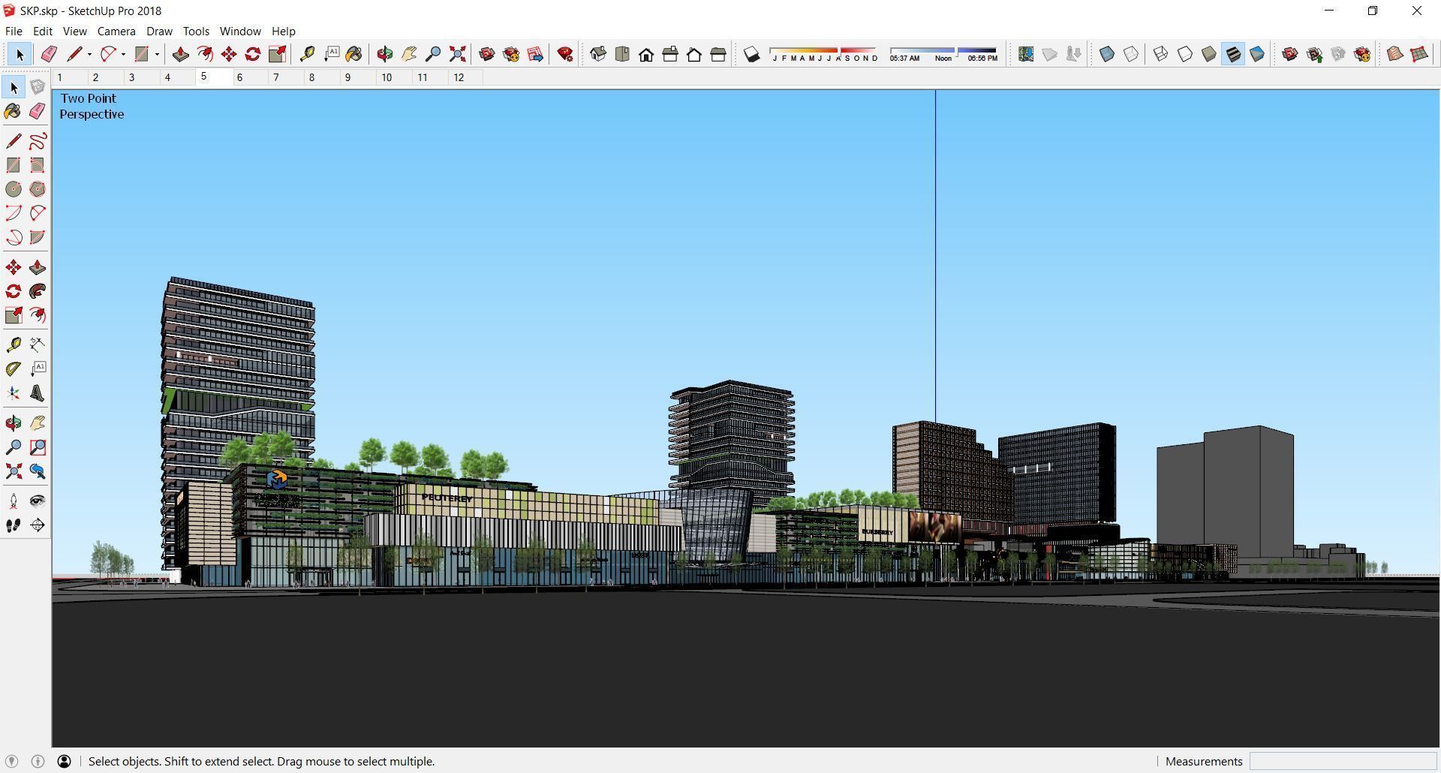Screen dimensions: 1441x773
Task: Click the signed-in user profile status icon
Action: 65,761
